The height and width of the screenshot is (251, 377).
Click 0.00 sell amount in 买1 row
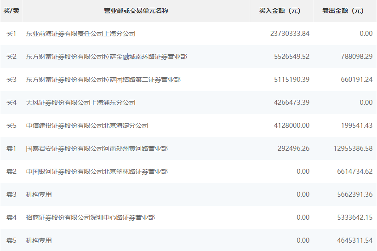click(366, 34)
